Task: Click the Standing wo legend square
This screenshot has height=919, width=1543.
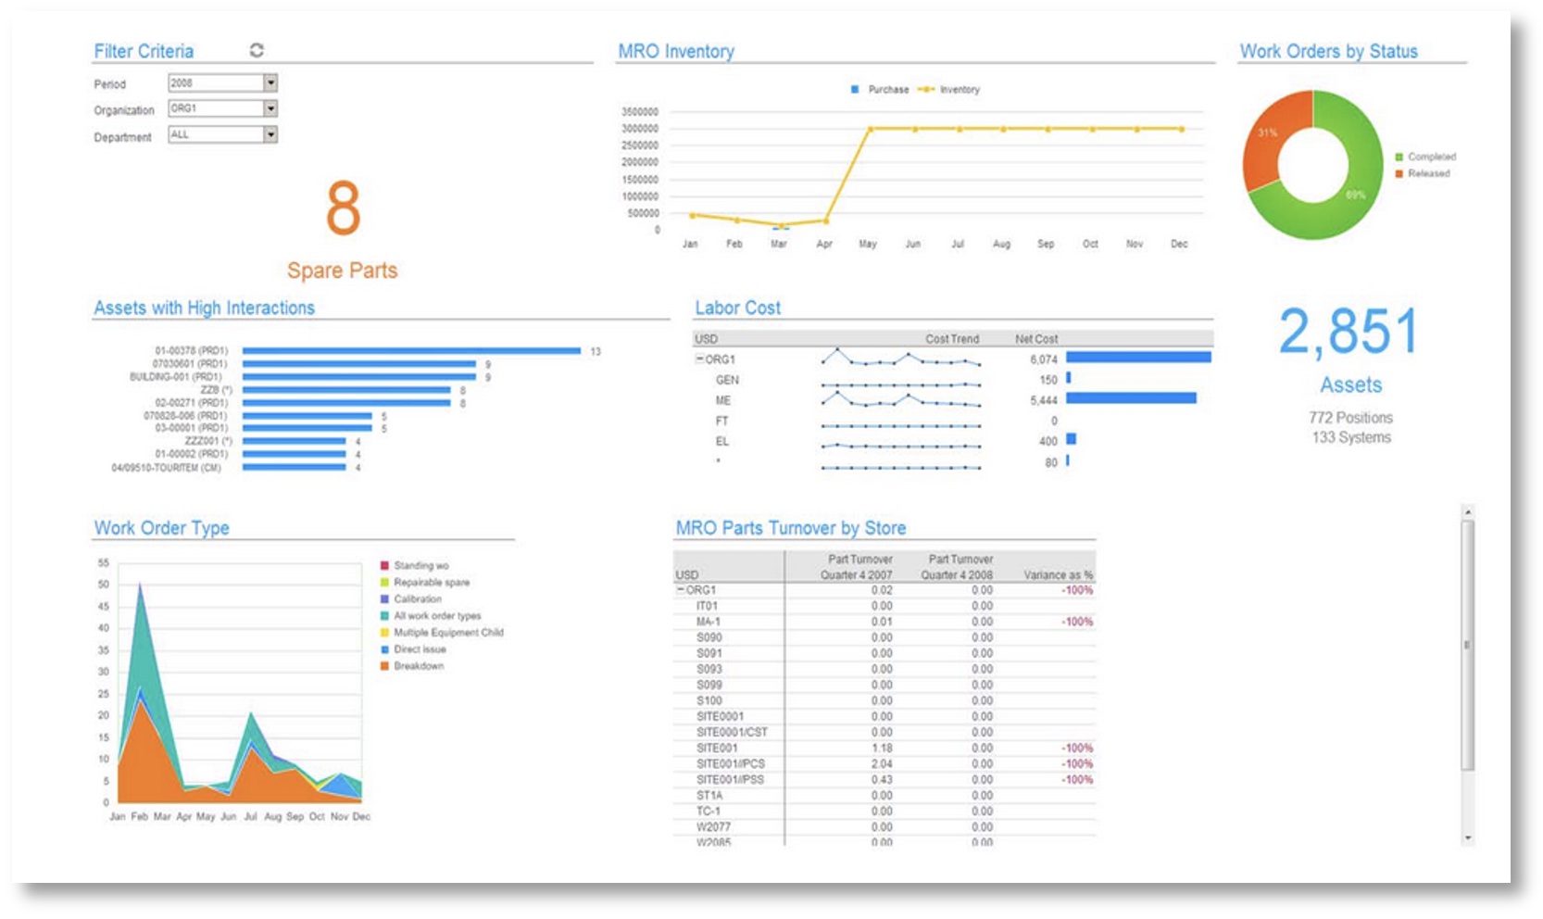Action: tap(384, 565)
